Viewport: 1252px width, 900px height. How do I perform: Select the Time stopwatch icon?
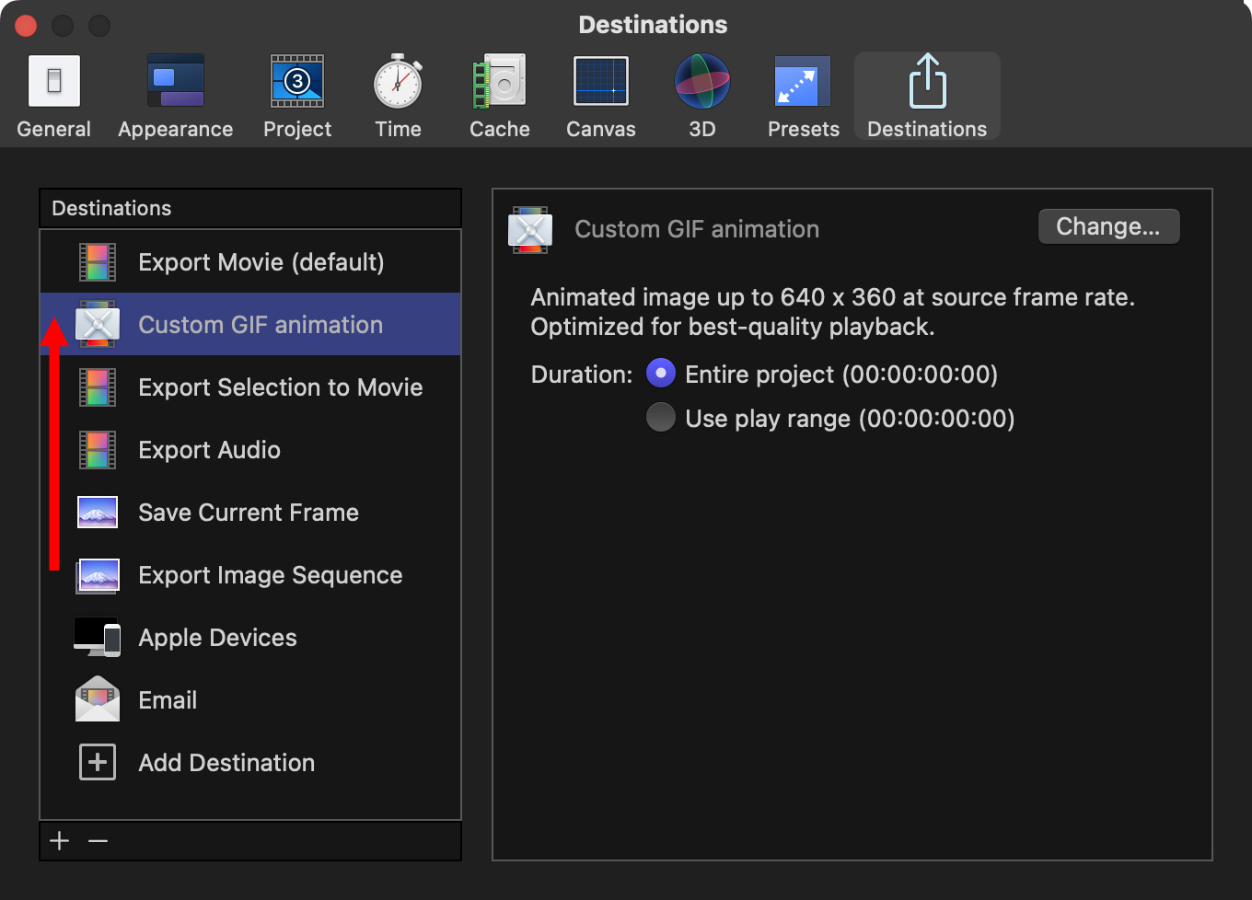pos(398,83)
